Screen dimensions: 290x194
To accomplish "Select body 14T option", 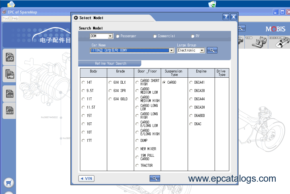I will (83, 82).
